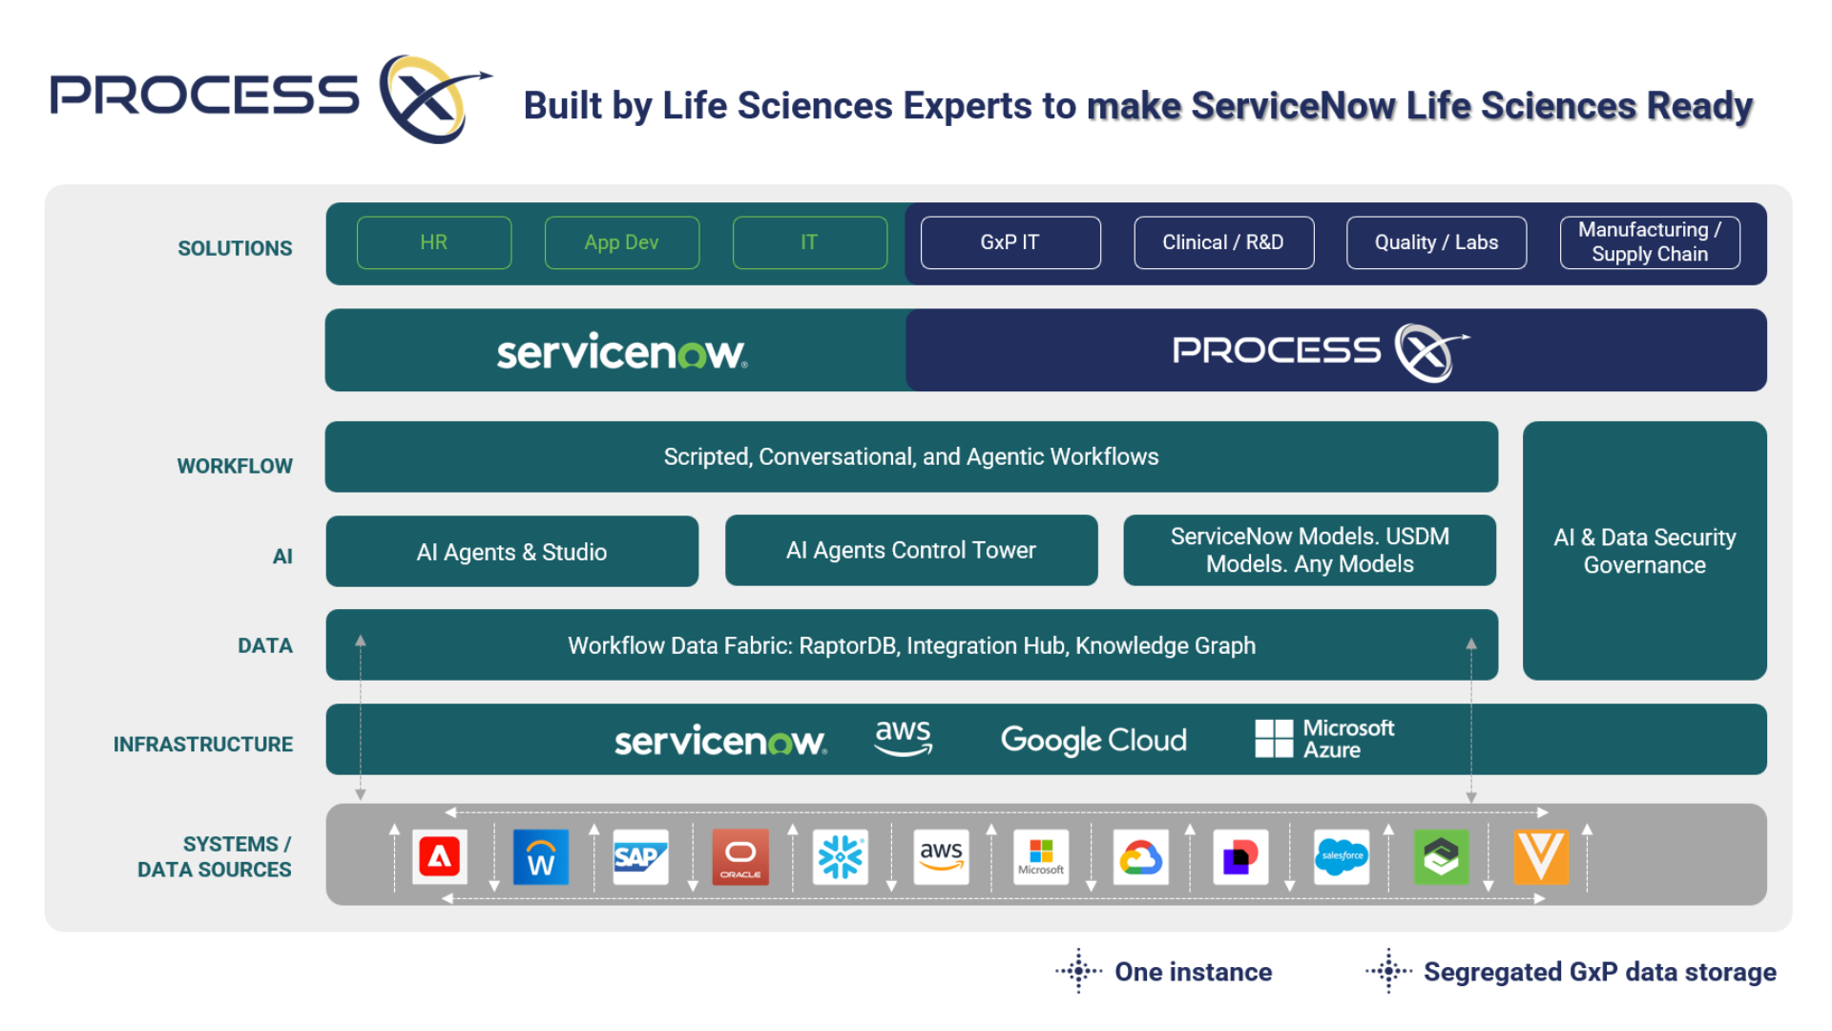Enable the GxP IT solution

(x=1010, y=242)
